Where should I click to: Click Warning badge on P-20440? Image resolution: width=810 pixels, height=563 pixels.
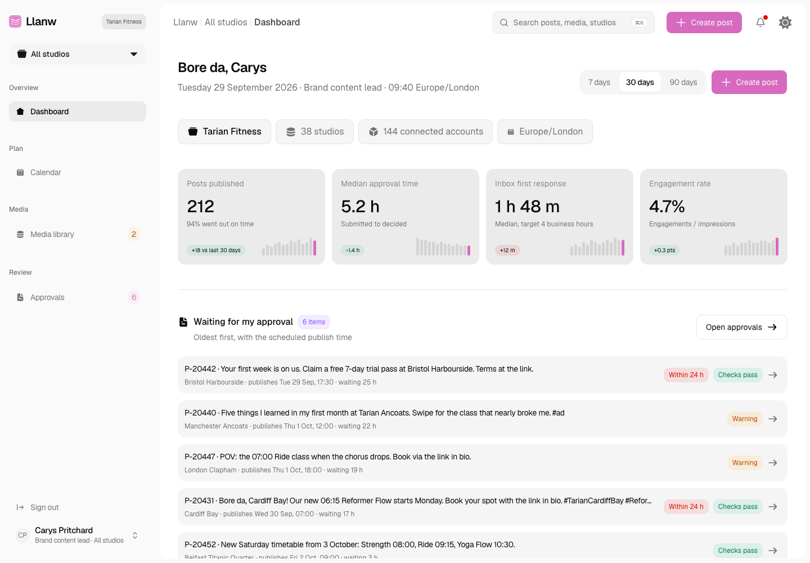click(745, 419)
